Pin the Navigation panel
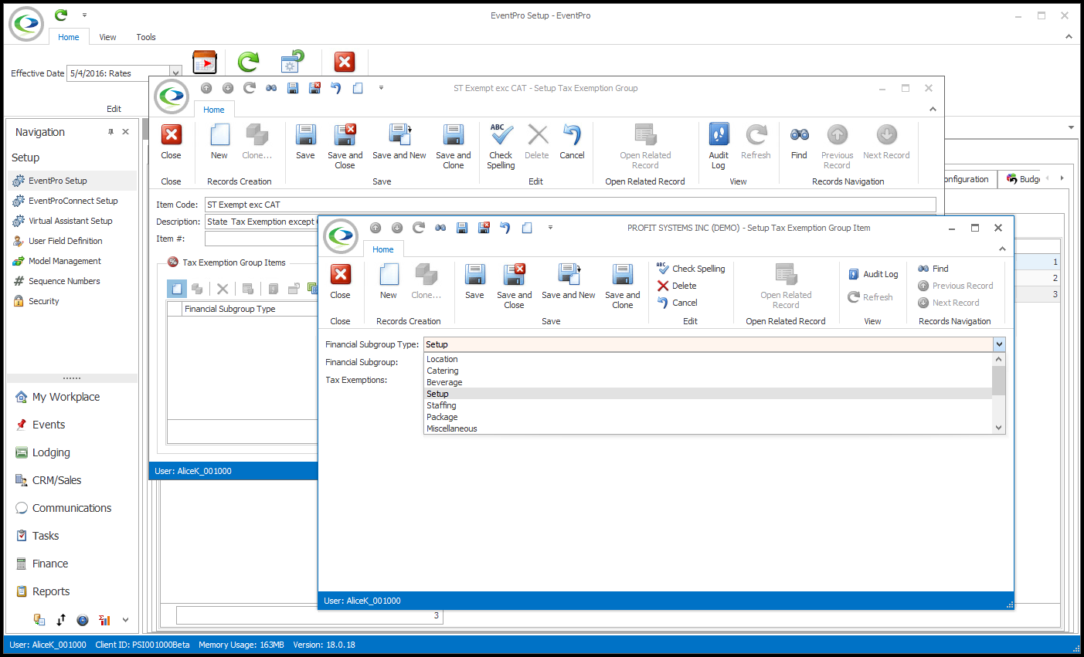The height and width of the screenshot is (657, 1084). tap(110, 132)
